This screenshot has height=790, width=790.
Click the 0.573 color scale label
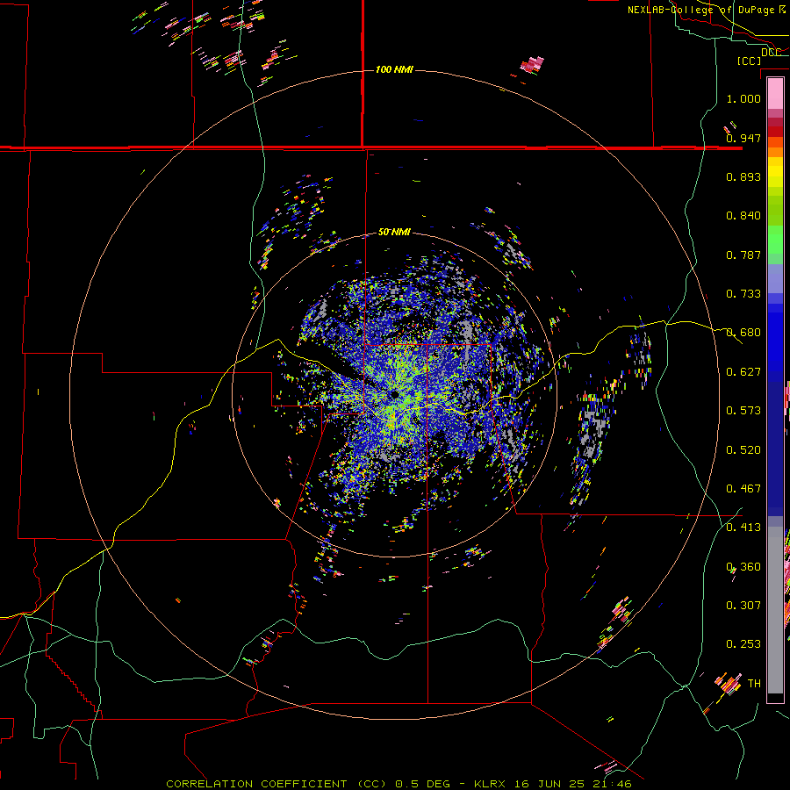(x=743, y=411)
